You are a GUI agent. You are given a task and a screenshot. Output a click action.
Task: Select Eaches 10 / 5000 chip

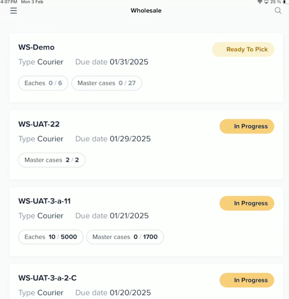click(x=51, y=237)
